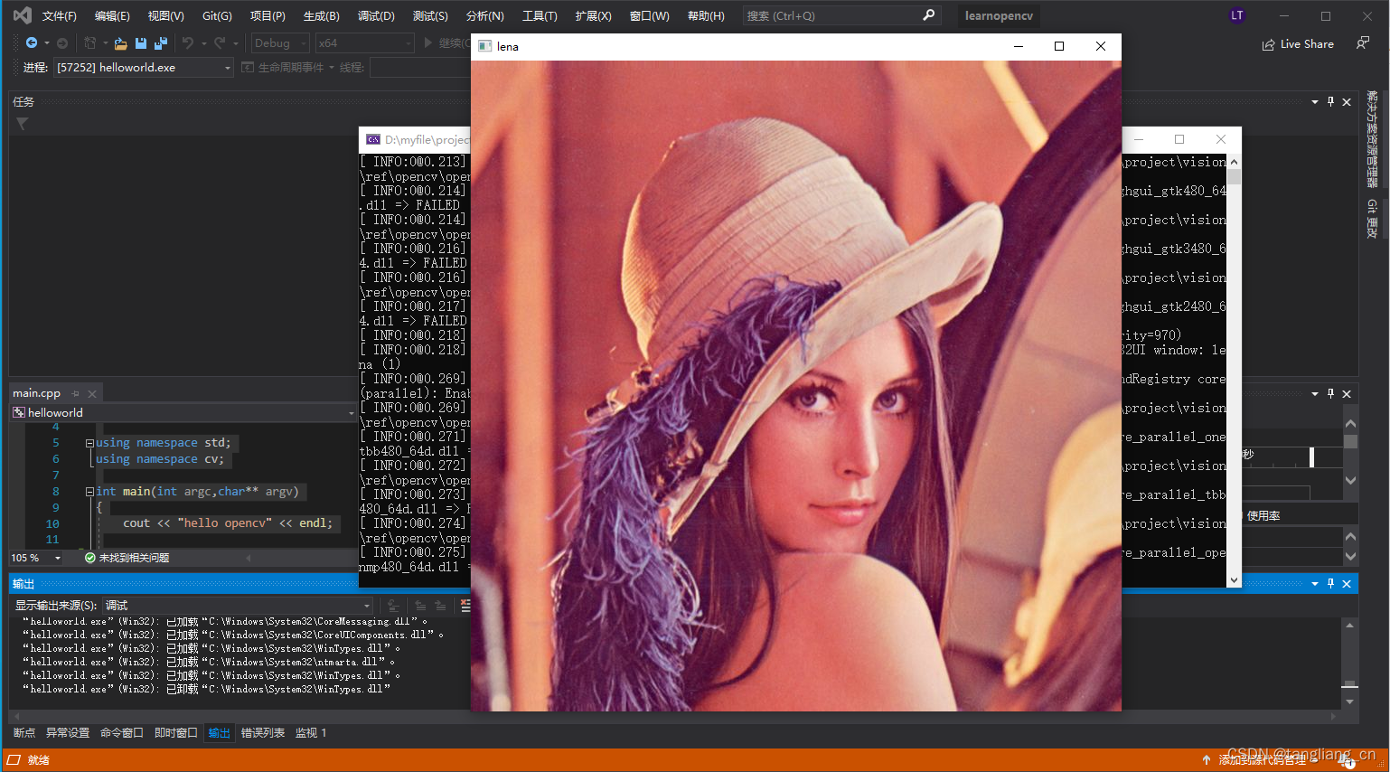The width and height of the screenshot is (1390, 772).
Task: Open the Git Changes vertical side tab
Action: 1372,219
